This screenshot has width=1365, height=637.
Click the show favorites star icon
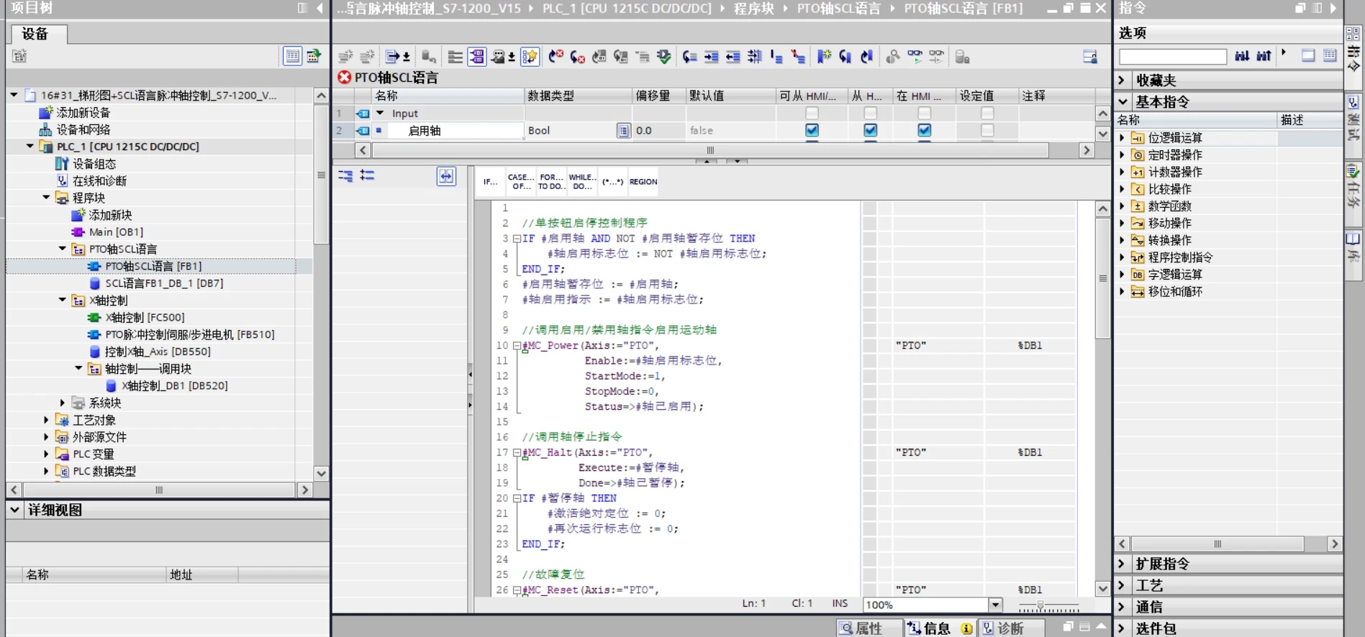pos(530,57)
